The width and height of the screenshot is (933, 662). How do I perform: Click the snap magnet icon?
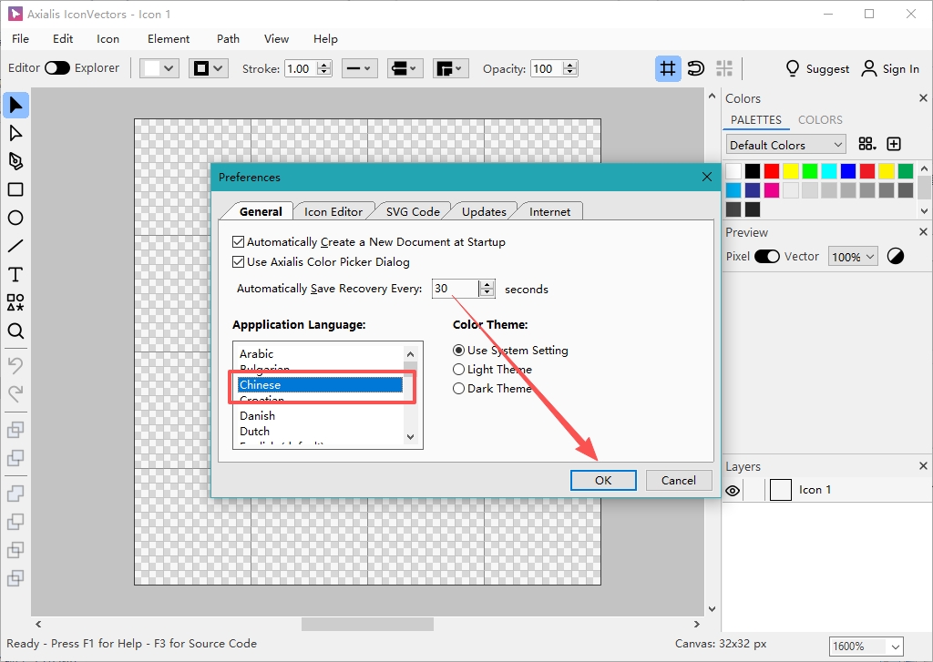(695, 68)
